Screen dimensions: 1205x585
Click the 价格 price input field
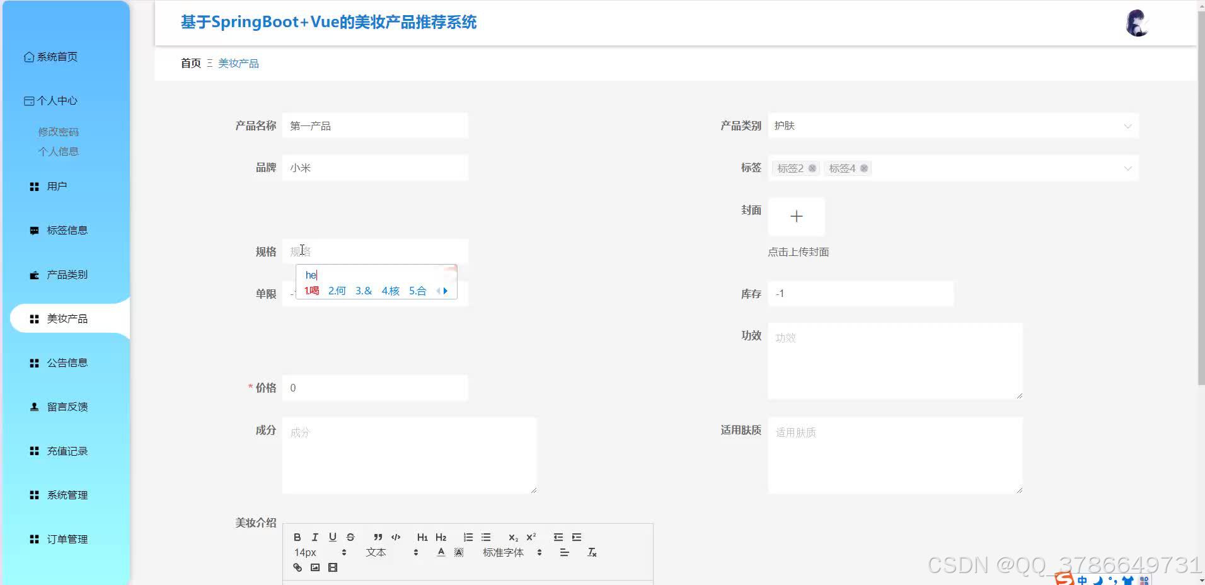click(375, 388)
